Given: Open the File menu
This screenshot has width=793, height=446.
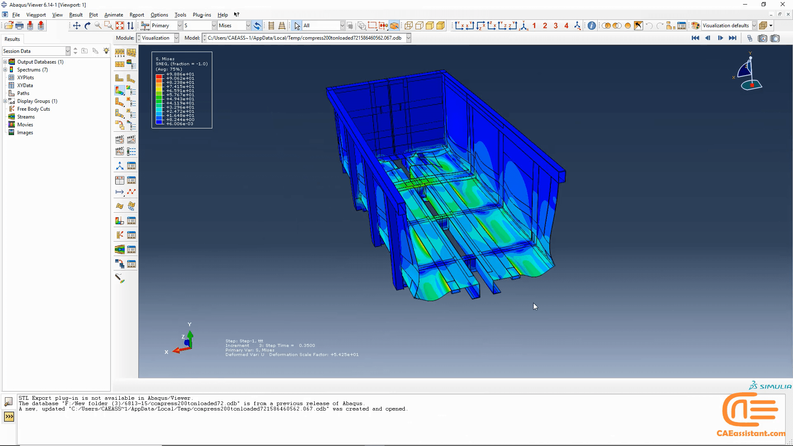Looking at the screenshot, I should click(x=16, y=15).
